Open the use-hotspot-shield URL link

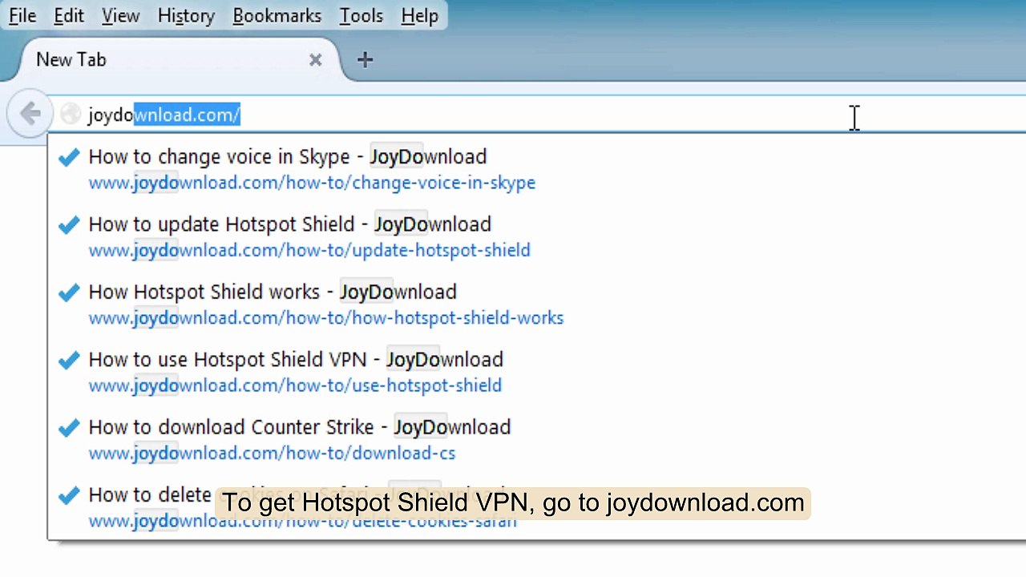[x=295, y=385]
